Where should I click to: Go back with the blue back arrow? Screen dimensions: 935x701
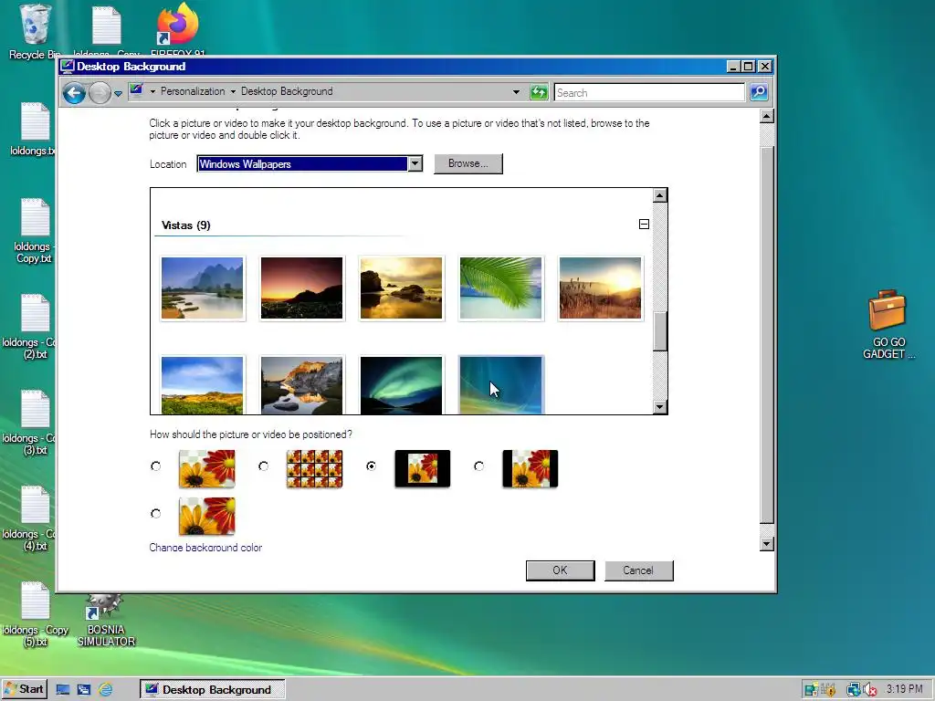75,93
